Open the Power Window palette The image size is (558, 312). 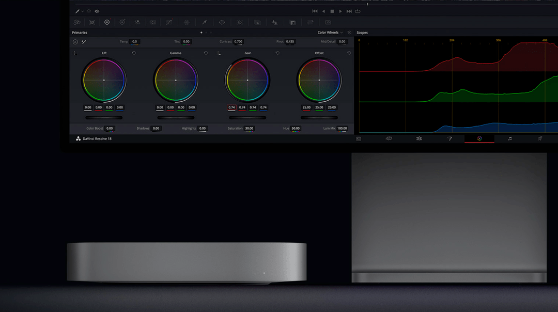(222, 22)
